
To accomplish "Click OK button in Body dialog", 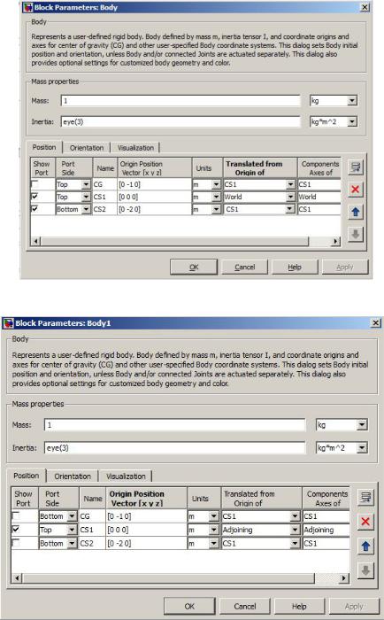I will coord(194,267).
